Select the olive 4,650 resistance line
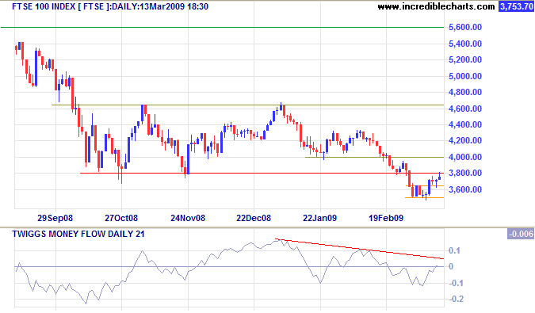This screenshot has width=535, height=313. coord(247,105)
